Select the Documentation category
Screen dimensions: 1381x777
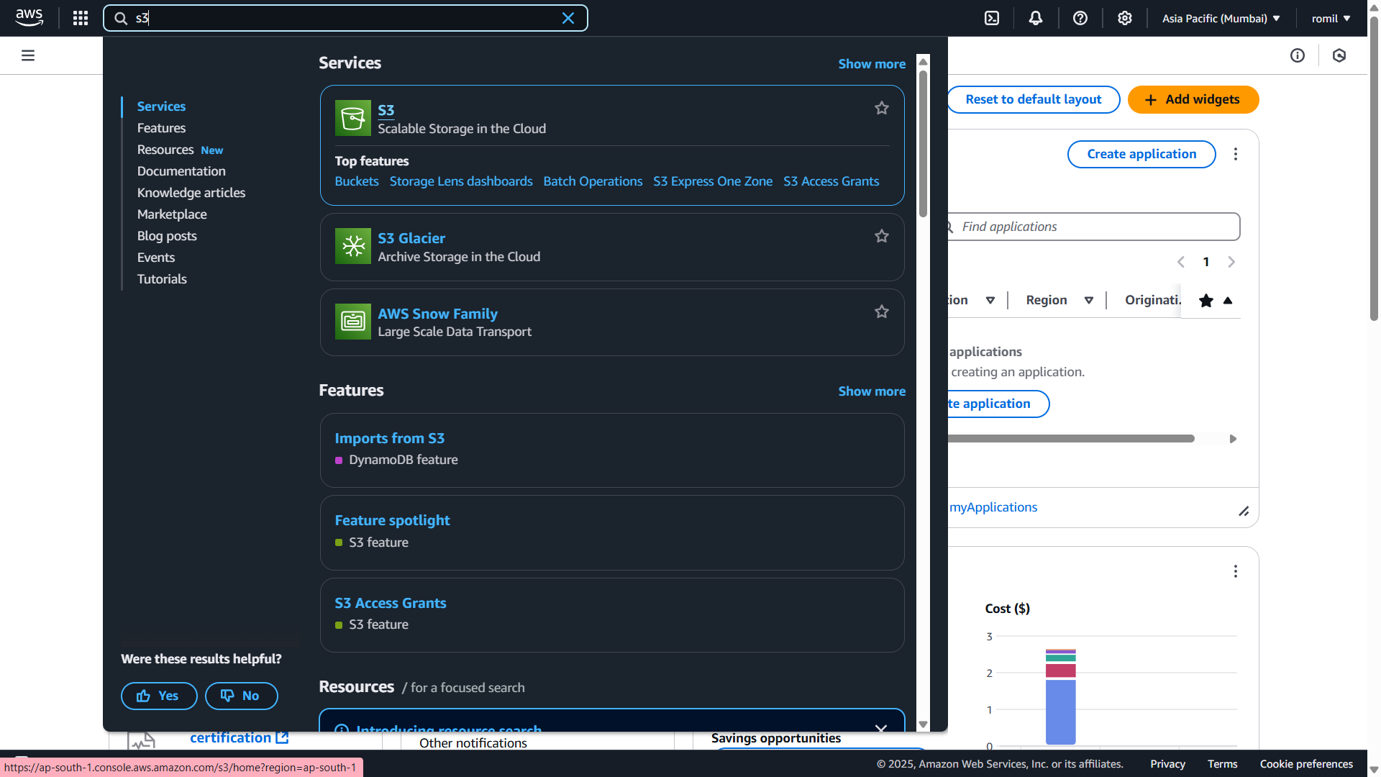coord(181,171)
